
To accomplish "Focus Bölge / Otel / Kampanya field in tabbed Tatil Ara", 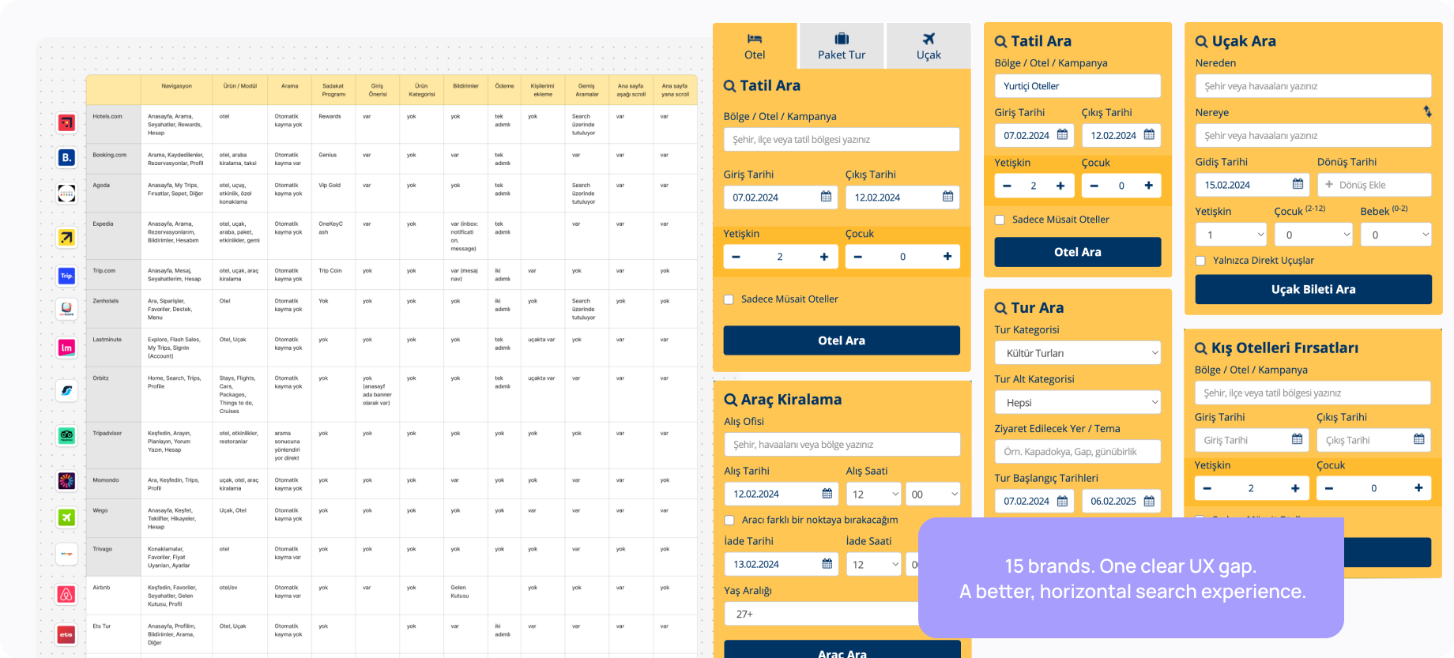I will click(x=842, y=140).
